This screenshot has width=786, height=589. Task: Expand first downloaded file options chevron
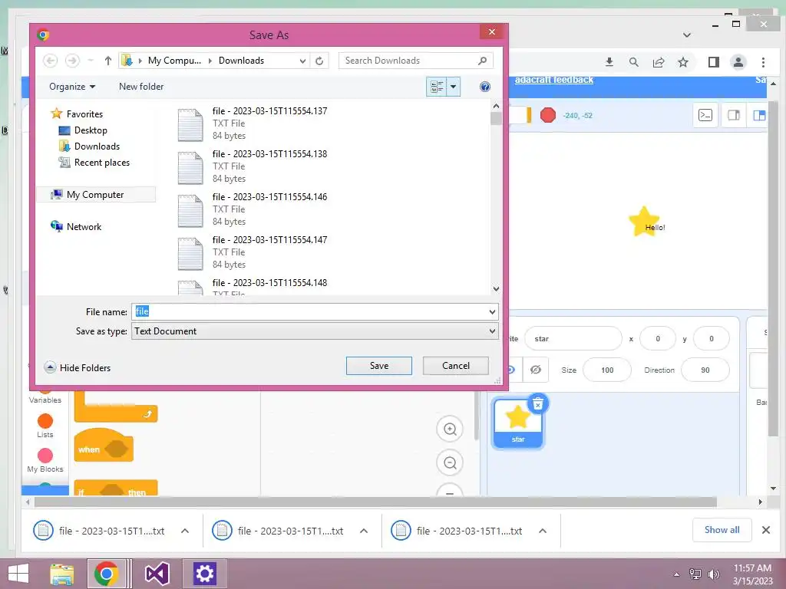(x=185, y=531)
